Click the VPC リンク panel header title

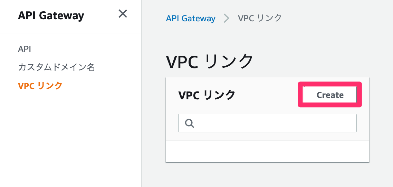207,95
